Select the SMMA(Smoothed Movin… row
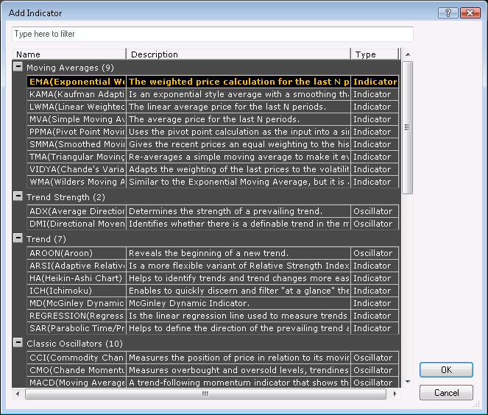This screenshot has height=415, width=488. (x=213, y=144)
